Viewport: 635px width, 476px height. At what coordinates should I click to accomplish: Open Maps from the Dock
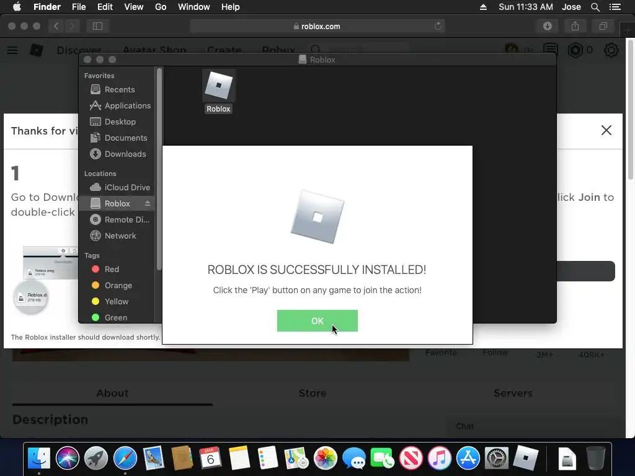coord(296,458)
